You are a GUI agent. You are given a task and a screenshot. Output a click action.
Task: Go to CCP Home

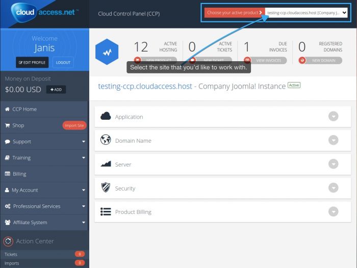coord(44,109)
